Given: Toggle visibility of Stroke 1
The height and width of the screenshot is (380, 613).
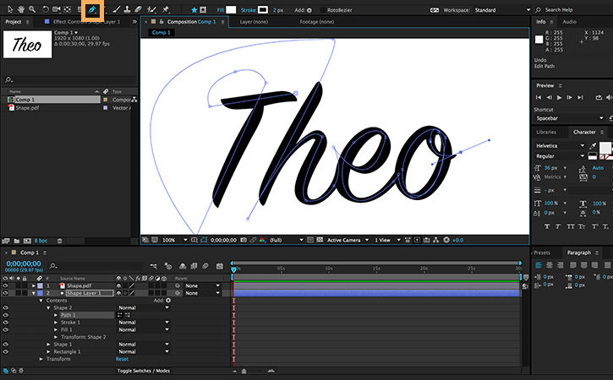Looking at the screenshot, I should pyautogui.click(x=5, y=323).
